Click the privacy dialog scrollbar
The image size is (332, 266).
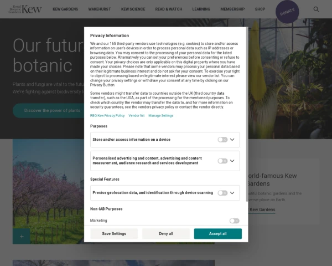click(x=246, y=111)
